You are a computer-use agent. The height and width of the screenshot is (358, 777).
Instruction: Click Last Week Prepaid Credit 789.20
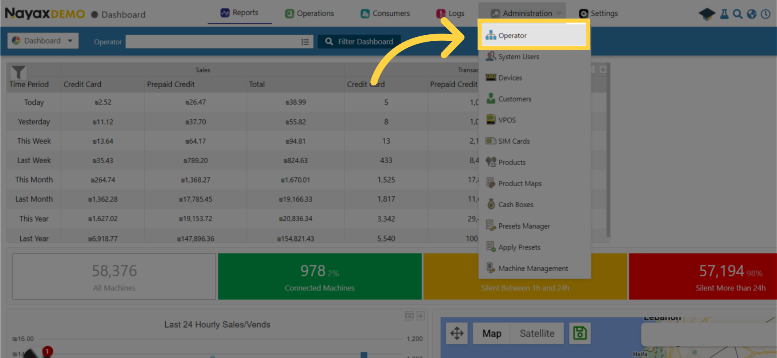click(x=196, y=160)
